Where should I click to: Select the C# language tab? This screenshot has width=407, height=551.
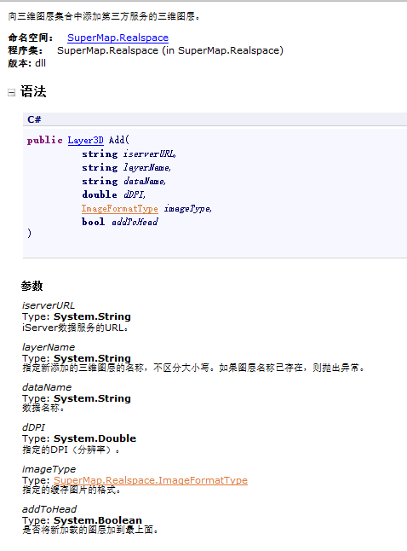coord(34,119)
